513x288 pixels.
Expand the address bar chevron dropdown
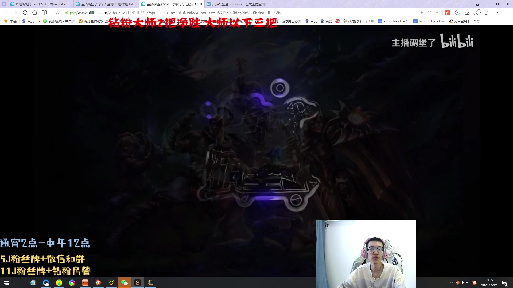[x=437, y=13]
